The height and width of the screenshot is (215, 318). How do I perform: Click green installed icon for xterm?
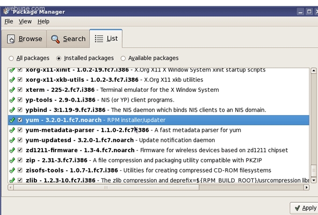tap(12, 90)
